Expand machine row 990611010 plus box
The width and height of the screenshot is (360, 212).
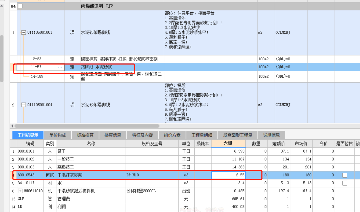(20, 191)
